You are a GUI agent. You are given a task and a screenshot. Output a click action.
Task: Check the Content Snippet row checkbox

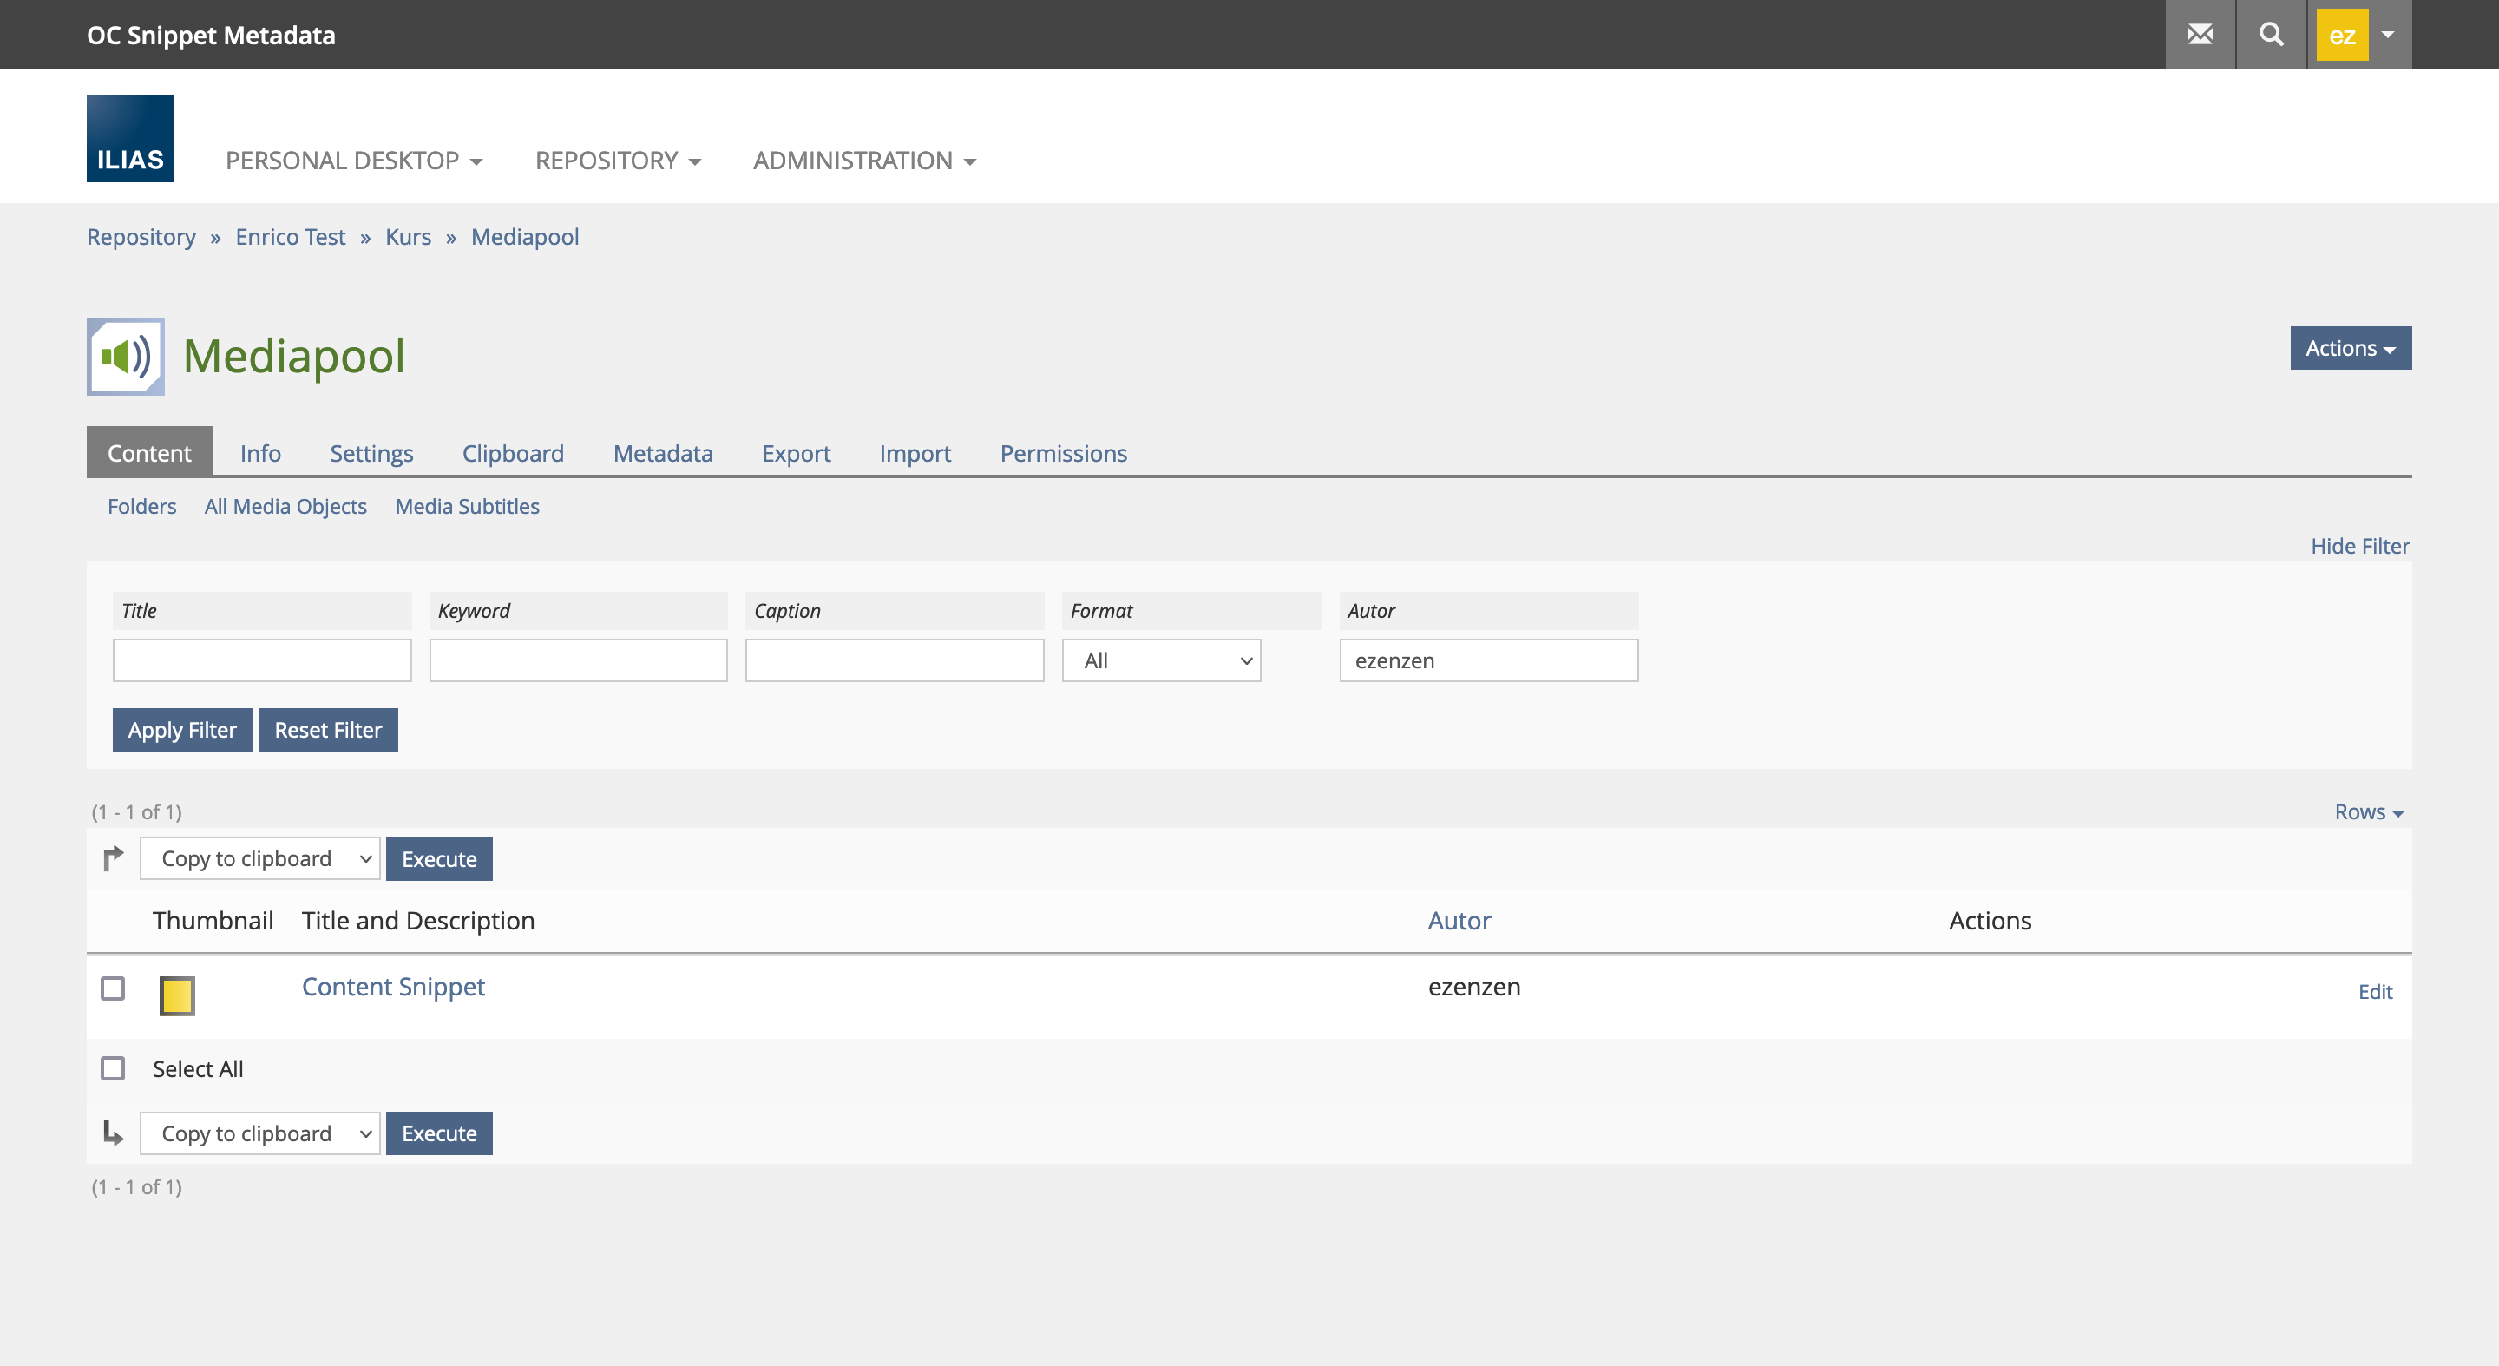click(114, 988)
